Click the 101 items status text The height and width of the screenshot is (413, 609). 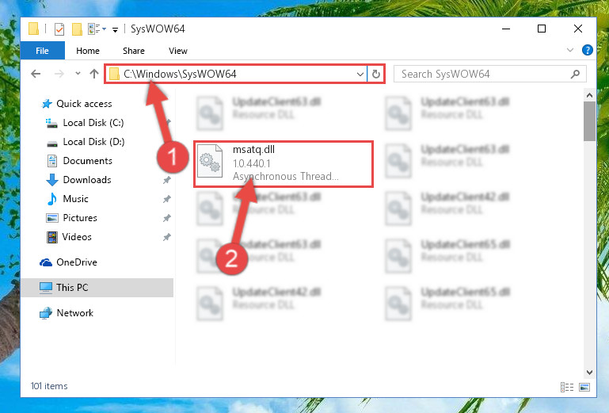point(49,386)
